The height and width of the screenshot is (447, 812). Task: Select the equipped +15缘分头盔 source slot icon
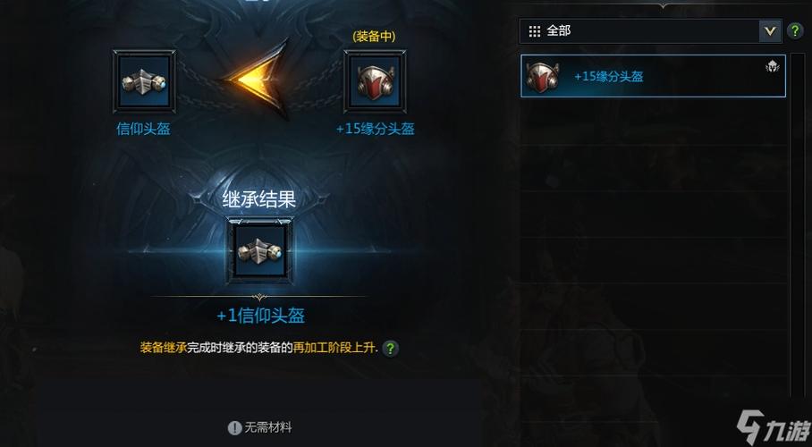coord(375,82)
